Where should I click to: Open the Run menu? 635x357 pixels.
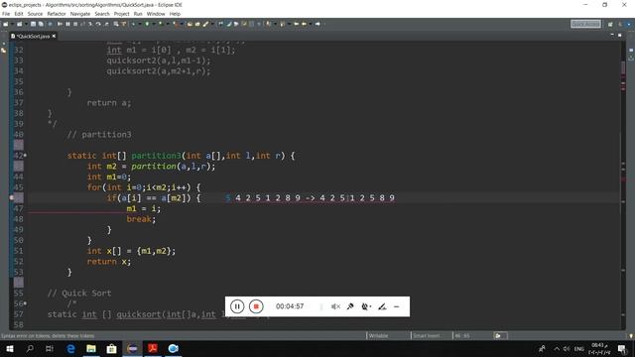138,14
